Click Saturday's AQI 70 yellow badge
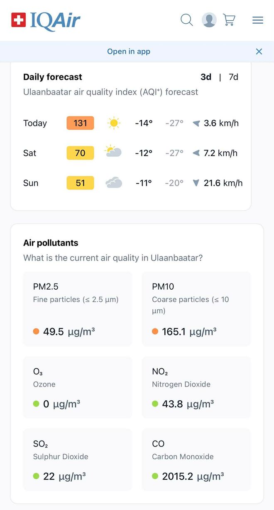This screenshot has height=510, width=274. [x=80, y=153]
